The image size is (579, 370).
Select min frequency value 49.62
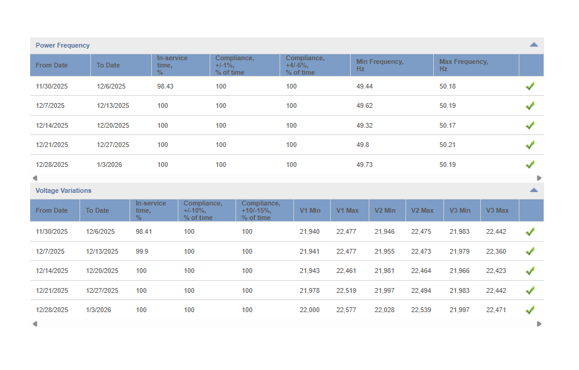click(x=365, y=105)
